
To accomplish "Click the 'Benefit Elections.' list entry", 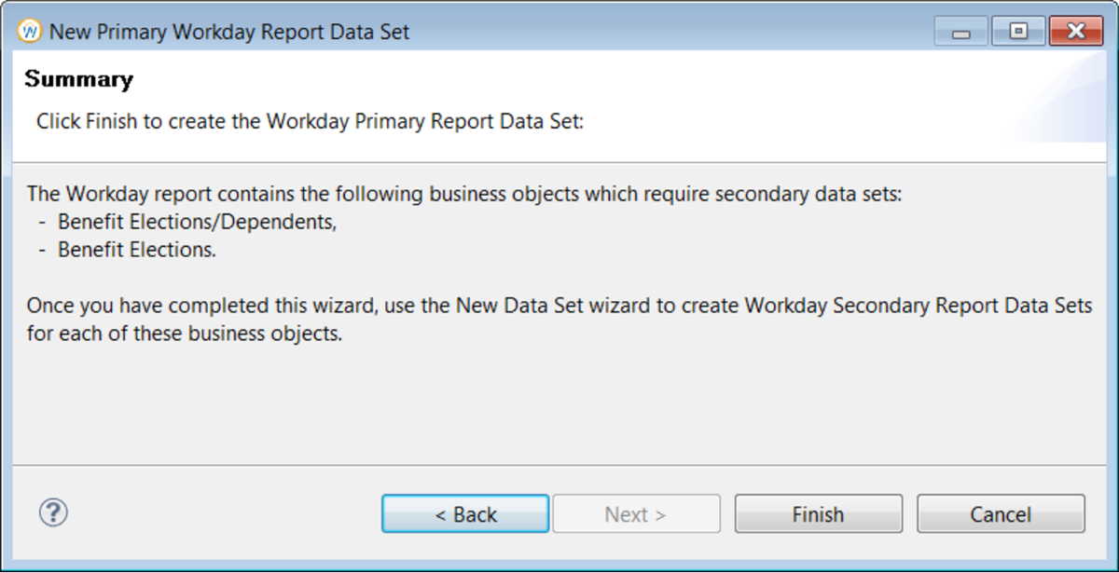I will (137, 250).
